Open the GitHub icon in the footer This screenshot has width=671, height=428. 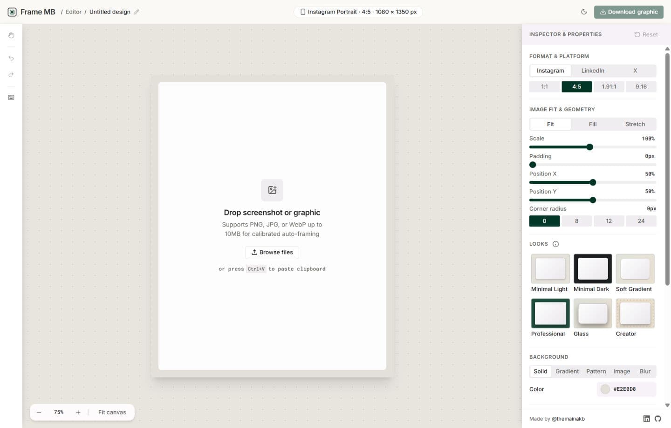657,419
